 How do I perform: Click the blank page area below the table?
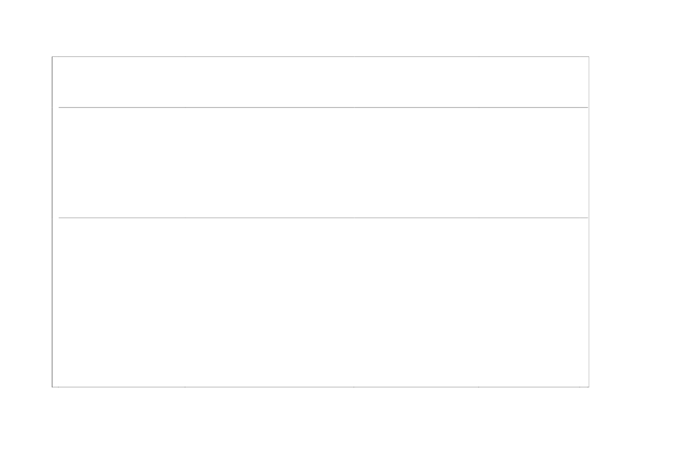pyautogui.click(x=322, y=432)
